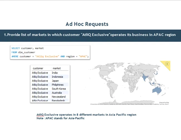
Task: Click the 'FROM dim_customer' line
Action: 23,52
